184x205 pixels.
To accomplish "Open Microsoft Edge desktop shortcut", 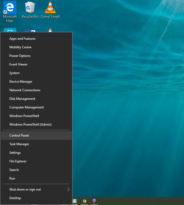I will pyautogui.click(x=10, y=12).
